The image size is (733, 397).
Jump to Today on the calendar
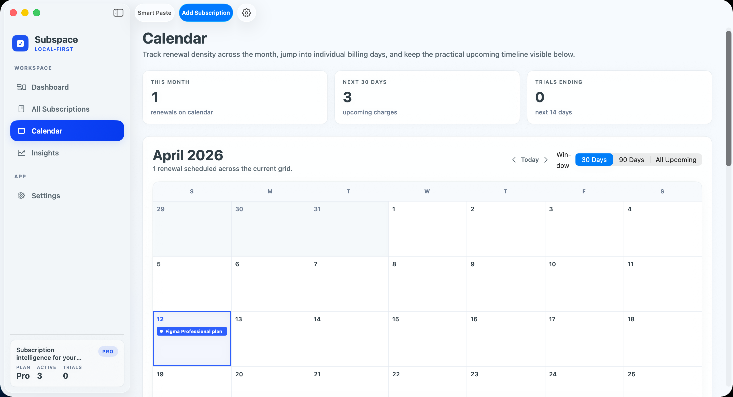pos(530,160)
